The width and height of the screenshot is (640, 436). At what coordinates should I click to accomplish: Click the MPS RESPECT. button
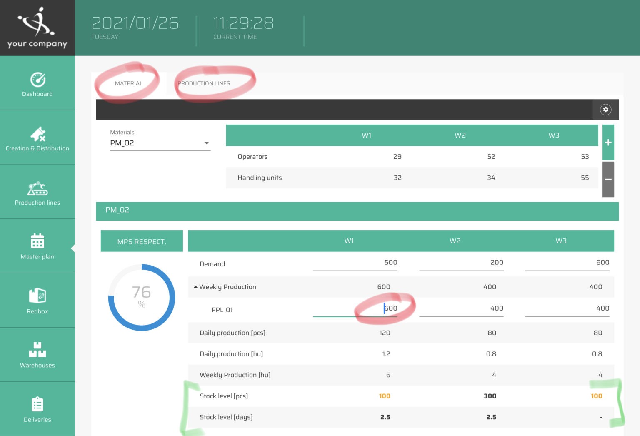coord(141,241)
